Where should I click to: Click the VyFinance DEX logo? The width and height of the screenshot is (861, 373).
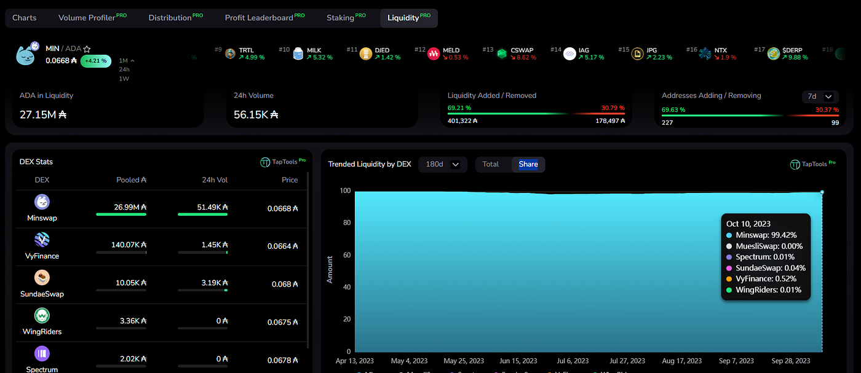pyautogui.click(x=42, y=240)
